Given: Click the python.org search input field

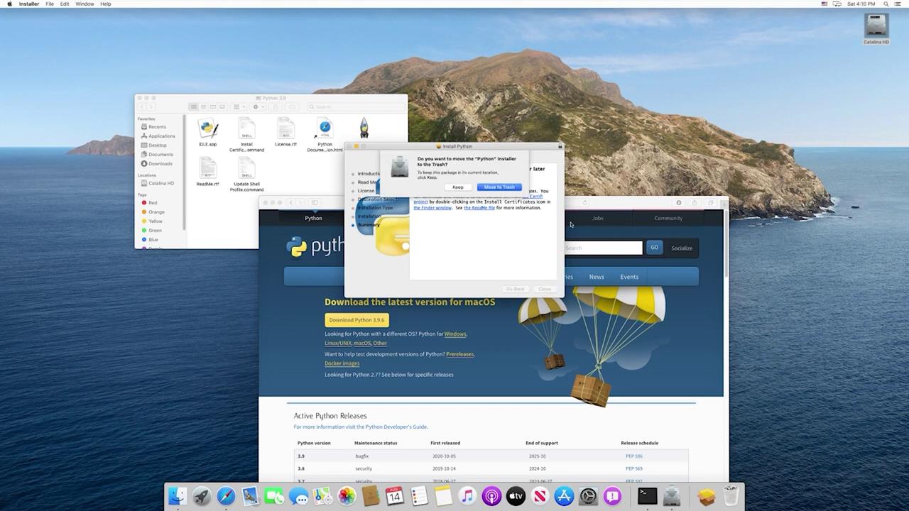Looking at the screenshot, I should point(604,248).
